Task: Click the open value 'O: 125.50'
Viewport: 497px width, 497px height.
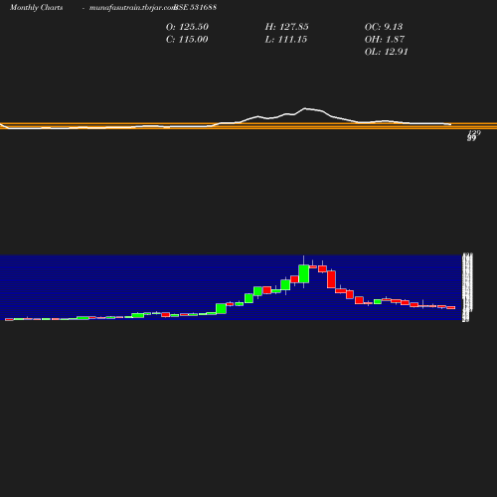Action: point(187,27)
